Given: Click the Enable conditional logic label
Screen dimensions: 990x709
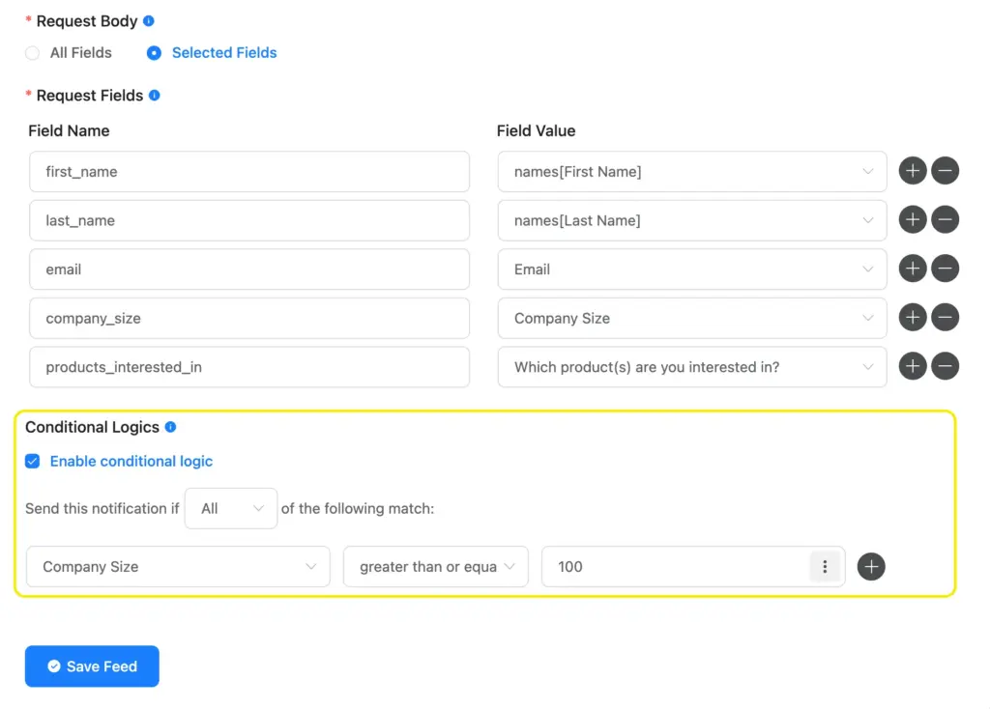Looking at the screenshot, I should click(x=131, y=461).
